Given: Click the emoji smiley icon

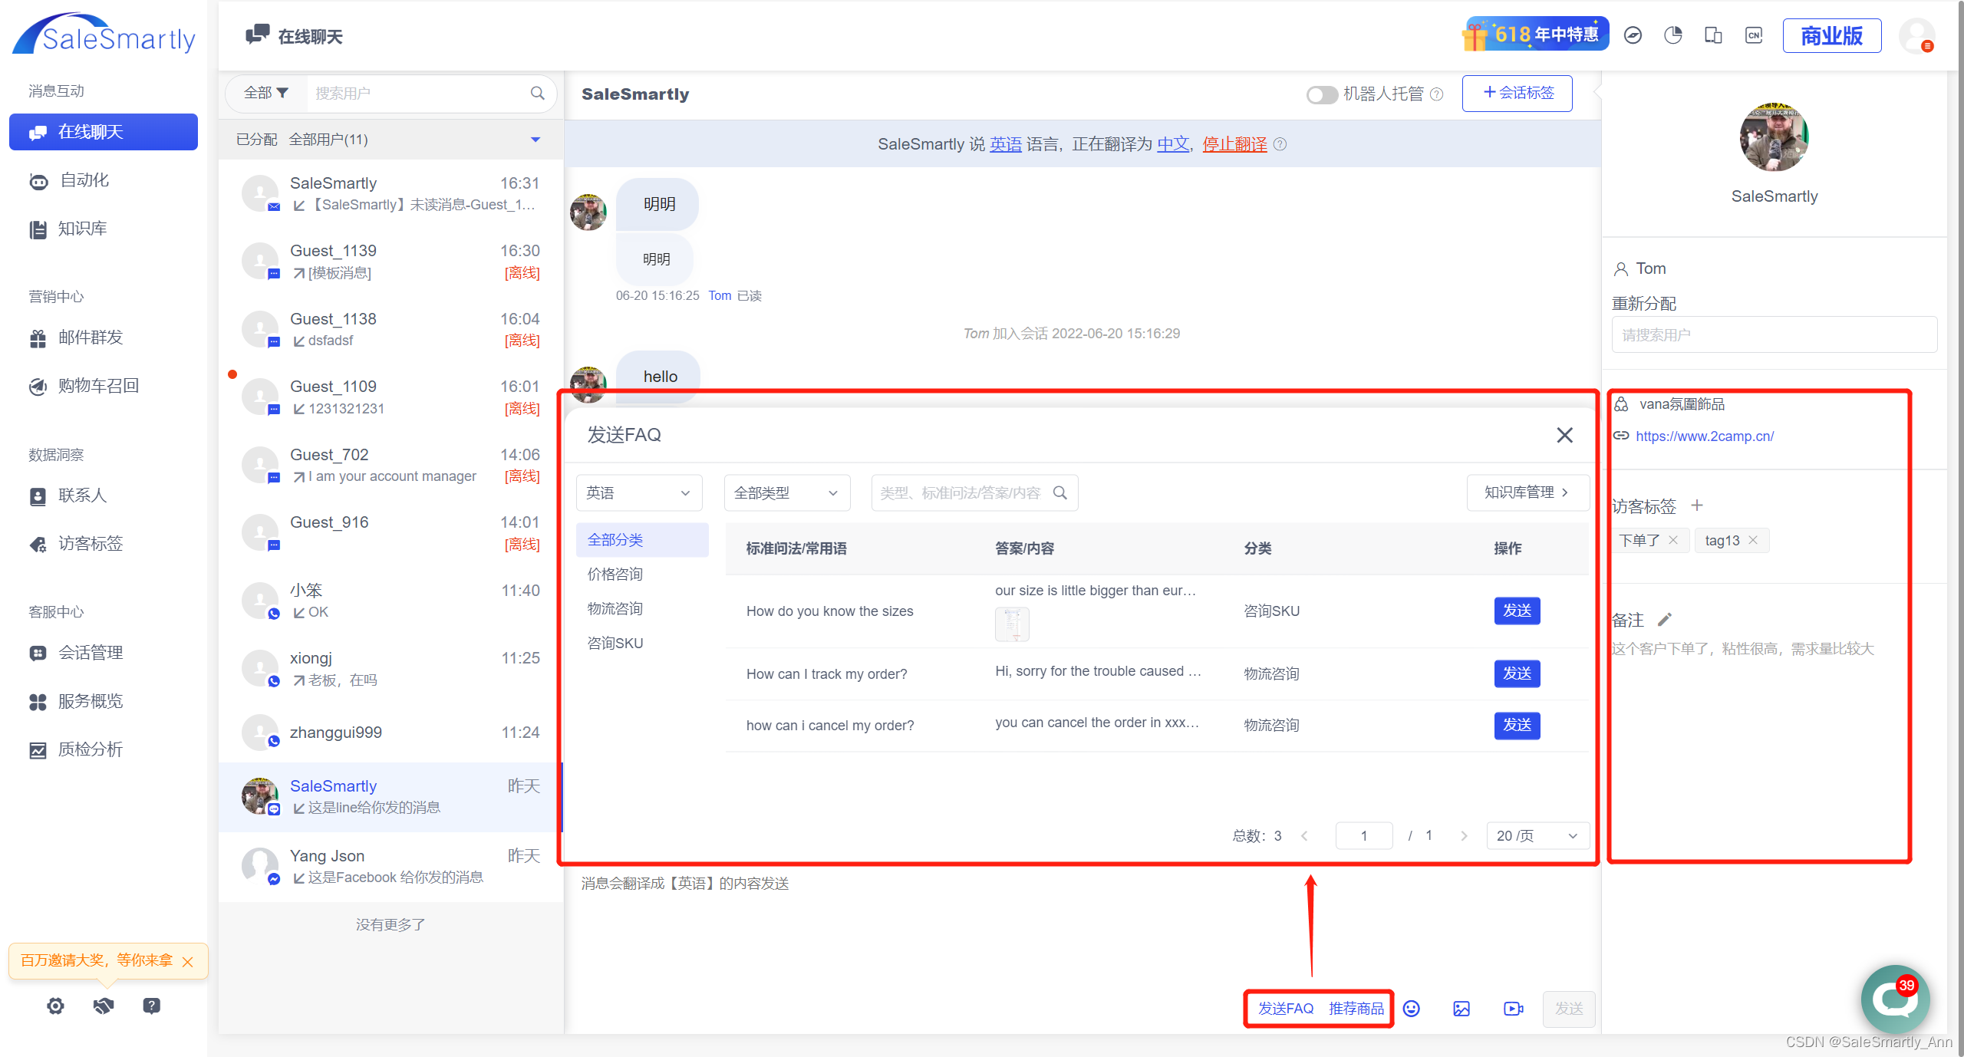Looking at the screenshot, I should point(1411,1009).
